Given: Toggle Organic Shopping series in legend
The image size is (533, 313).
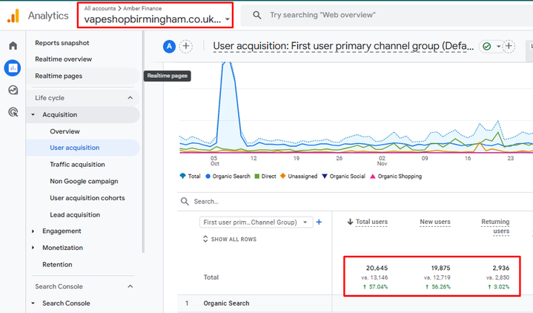Looking at the screenshot, I should point(396,177).
